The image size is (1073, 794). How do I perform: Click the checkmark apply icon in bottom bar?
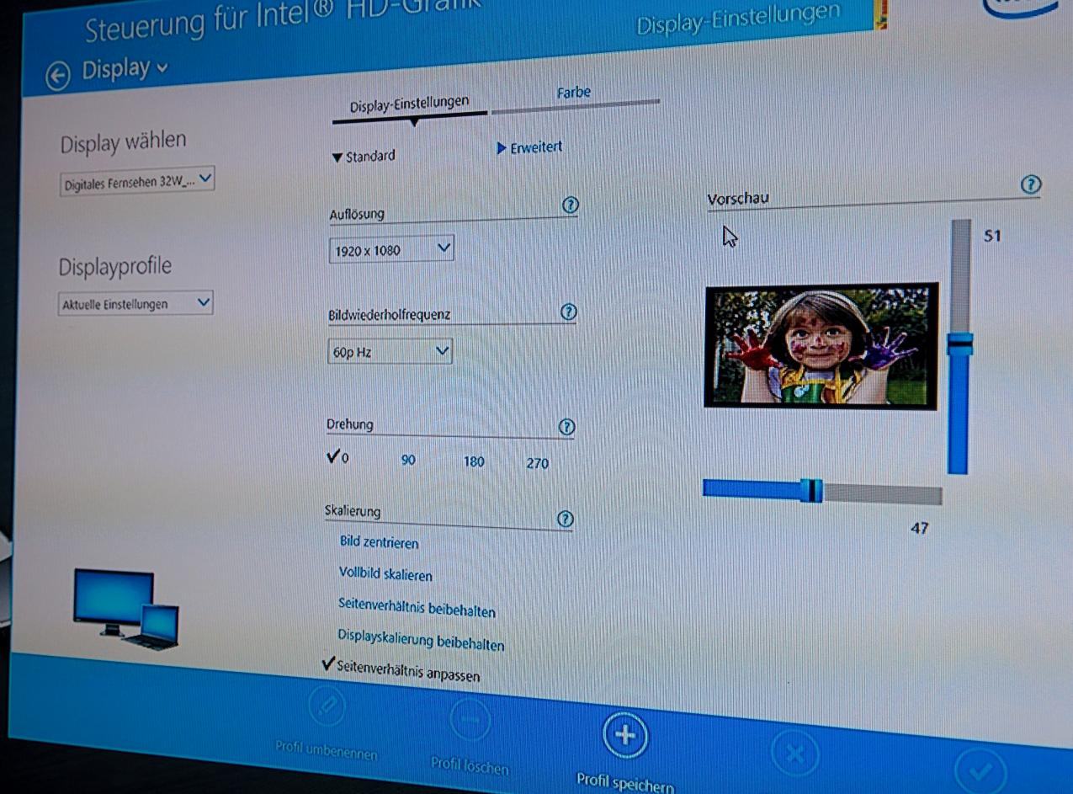pyautogui.click(x=980, y=770)
